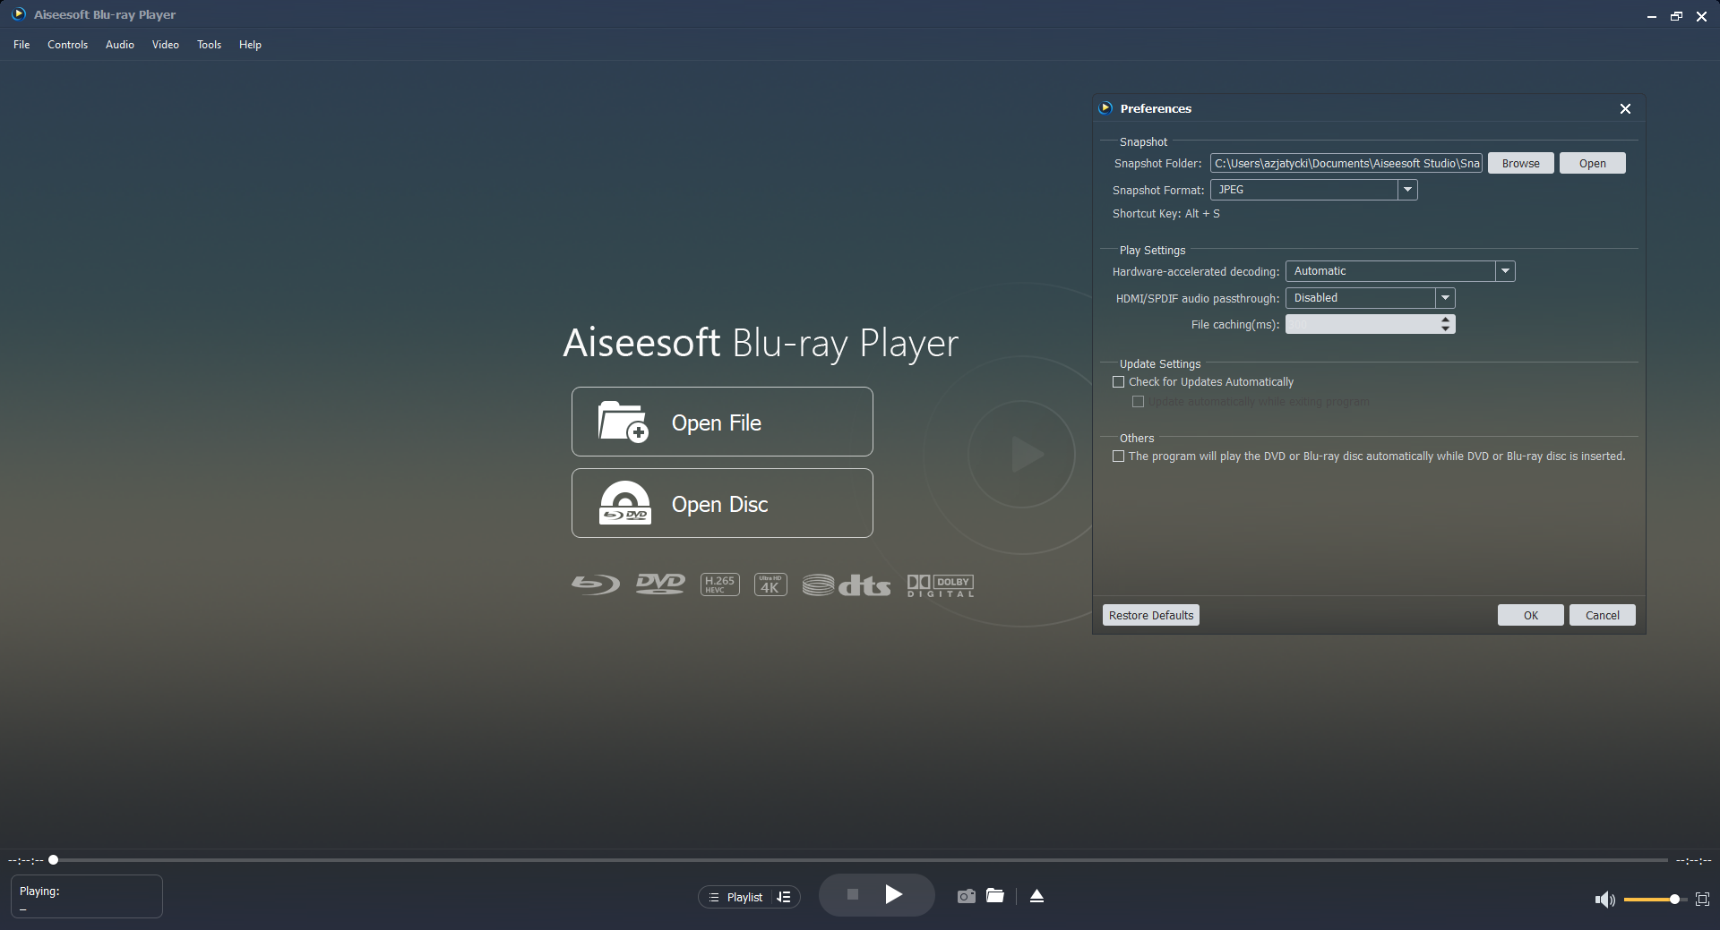Show the Playlist panel
This screenshot has width=1720, height=930.
(x=736, y=897)
